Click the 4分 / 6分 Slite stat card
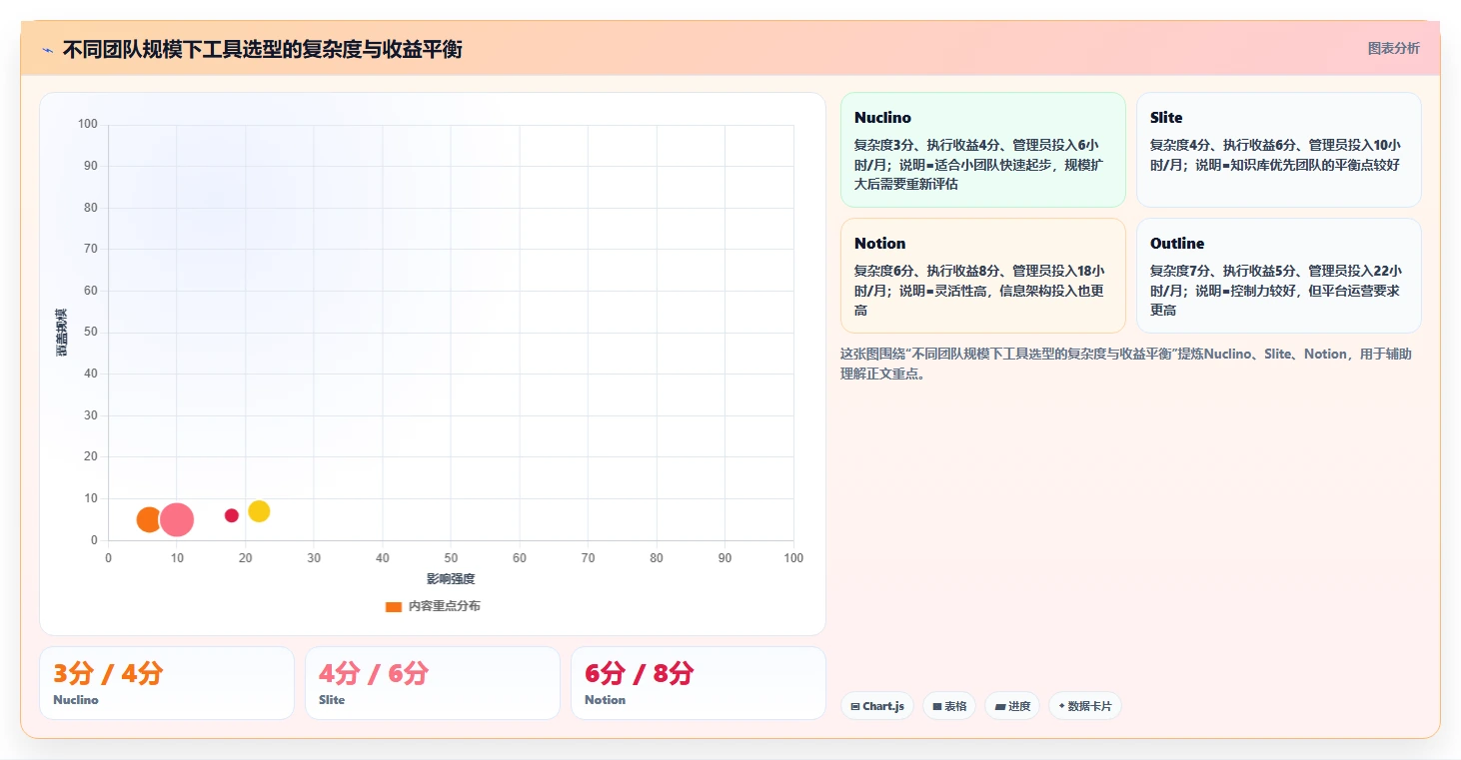 pyautogui.click(x=433, y=683)
